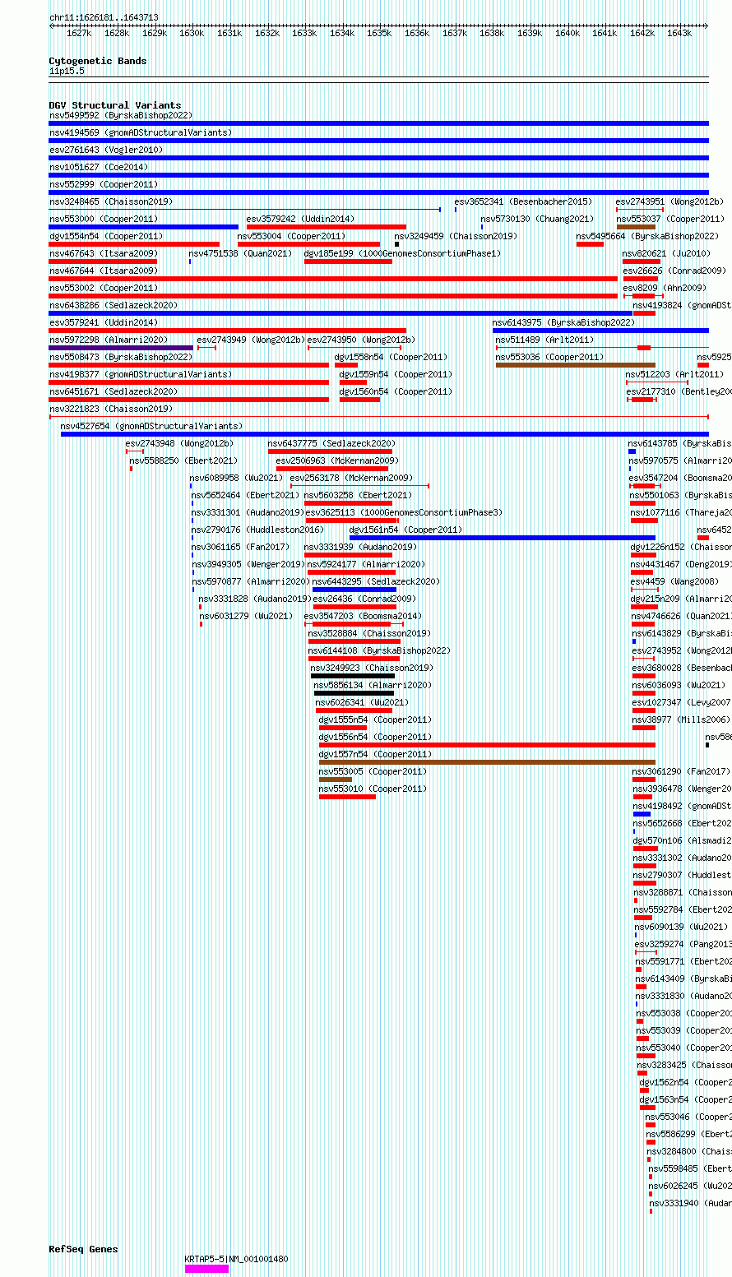The image size is (732, 1277).
Task: Click the black bar under nsv3249923
Action: [353, 676]
